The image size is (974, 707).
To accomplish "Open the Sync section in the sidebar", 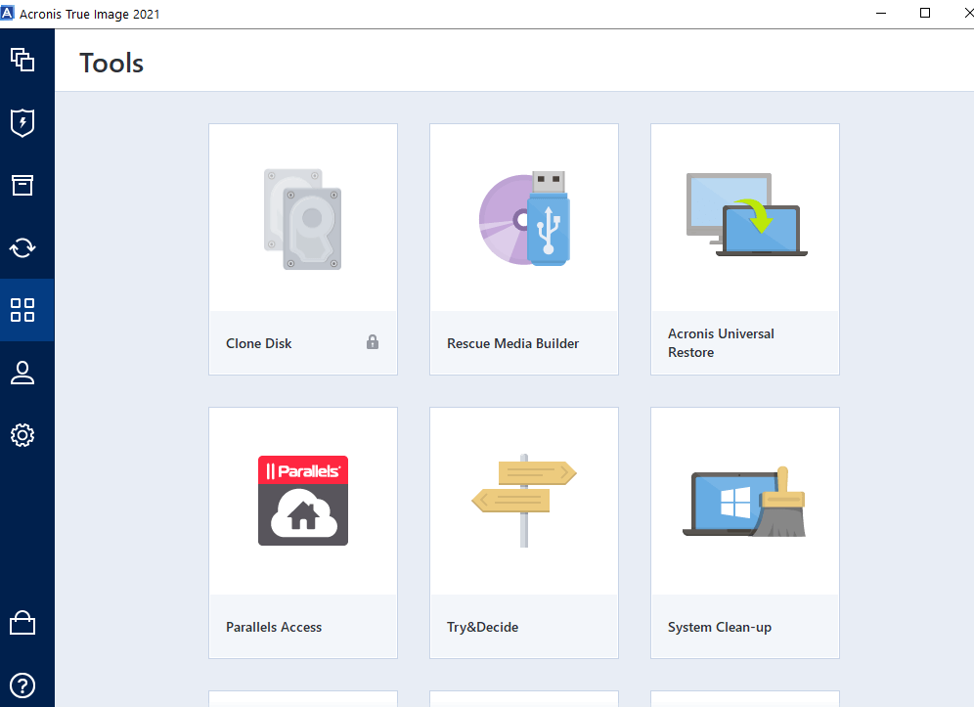I will 22,247.
